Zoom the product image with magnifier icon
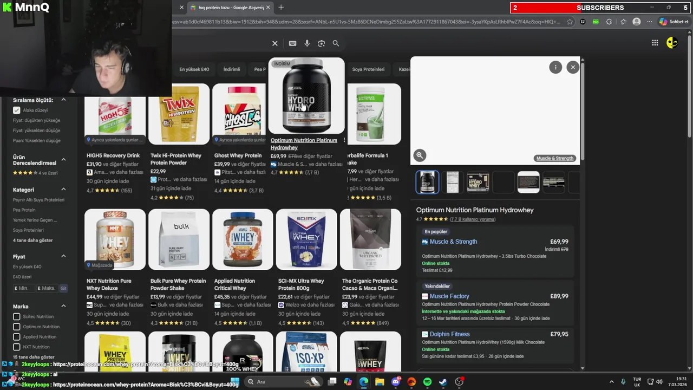The width and height of the screenshot is (693, 390). point(420,155)
